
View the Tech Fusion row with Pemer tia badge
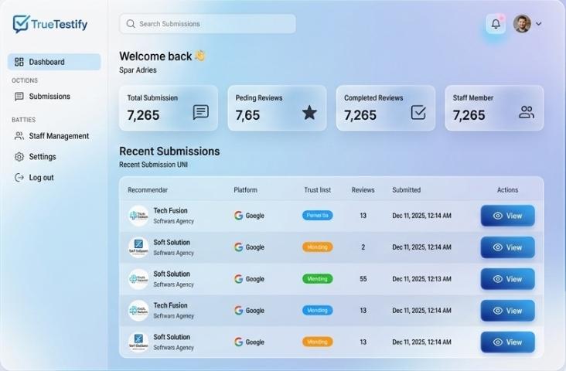507,216
